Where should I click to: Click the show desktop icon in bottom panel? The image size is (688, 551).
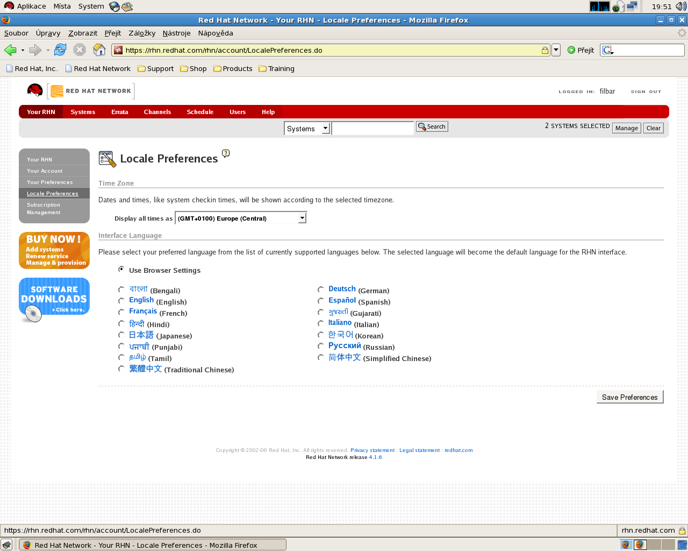click(x=6, y=545)
